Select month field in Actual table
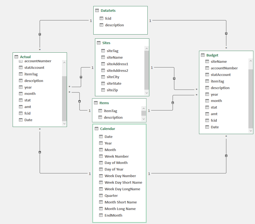255x224 pixels. (x=30, y=93)
